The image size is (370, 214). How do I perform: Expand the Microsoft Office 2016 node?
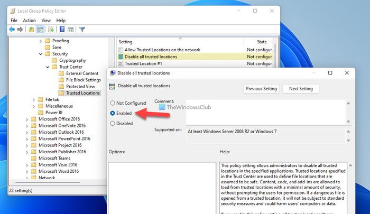coord(27,119)
